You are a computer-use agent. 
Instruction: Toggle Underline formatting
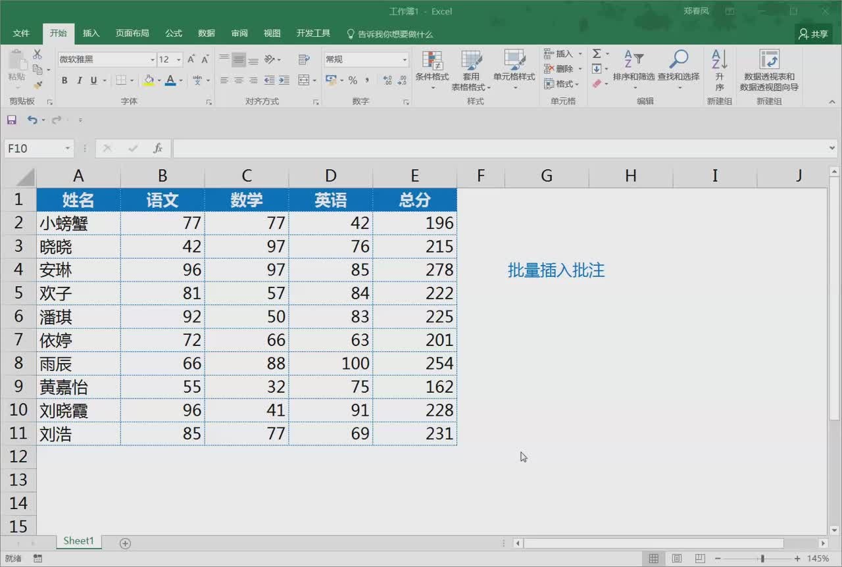click(93, 80)
